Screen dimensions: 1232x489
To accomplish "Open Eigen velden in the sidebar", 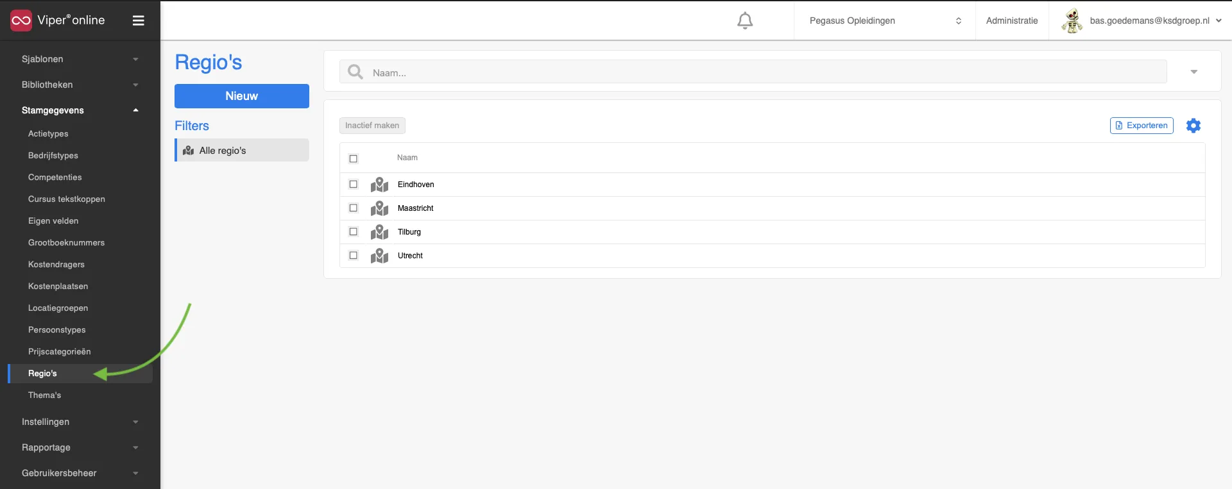I will tap(53, 221).
